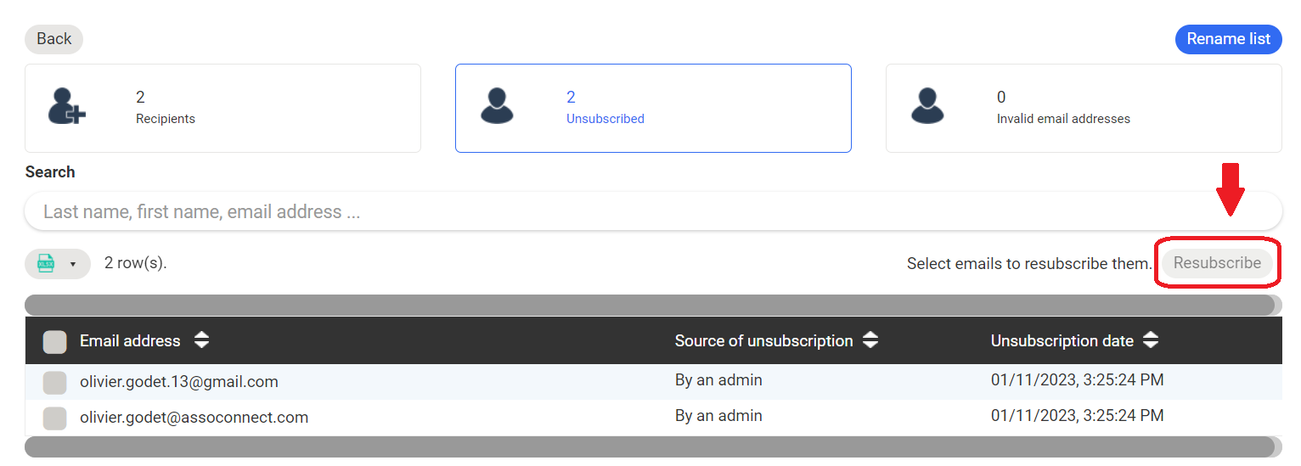The image size is (1301, 466).
Task: Check the box for olivier.godet.13@gmail.com
Action: [55, 383]
